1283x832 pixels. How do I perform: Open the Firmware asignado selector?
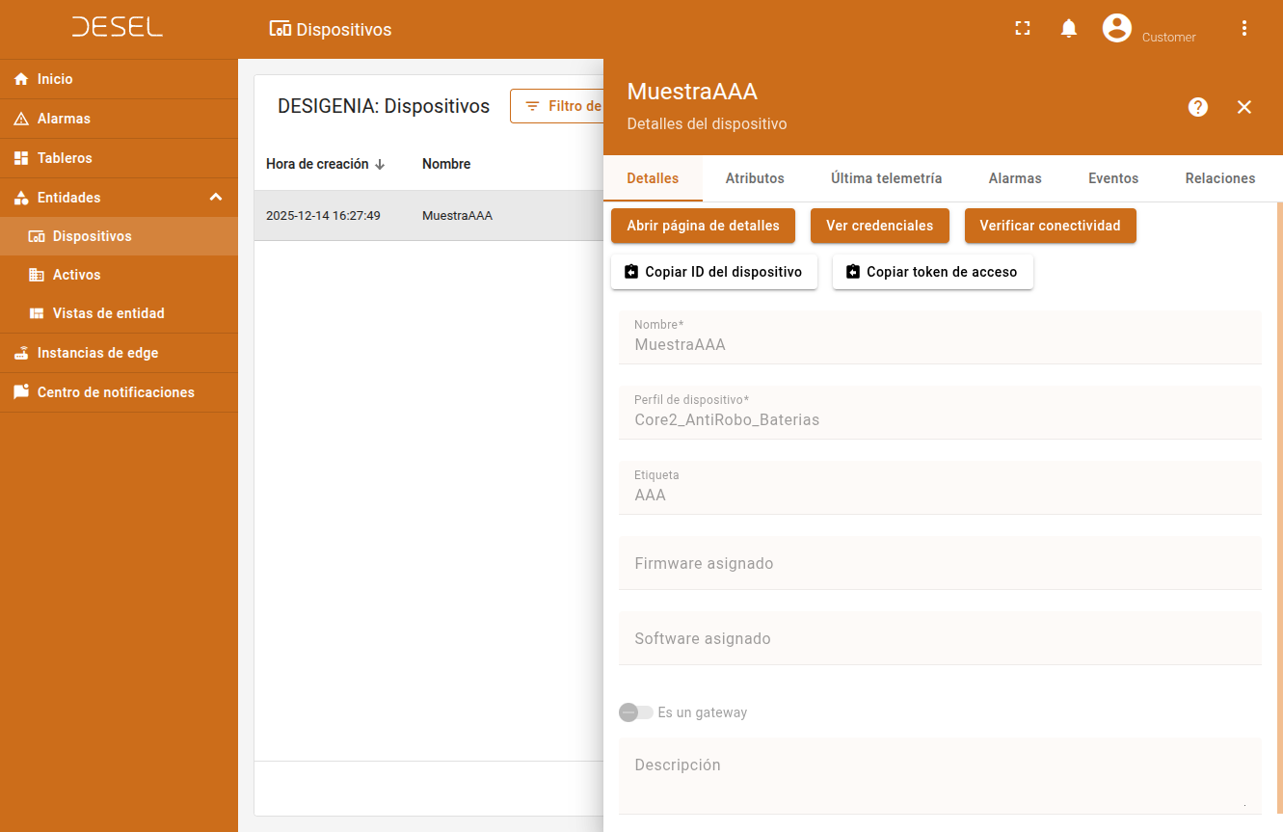click(x=940, y=563)
